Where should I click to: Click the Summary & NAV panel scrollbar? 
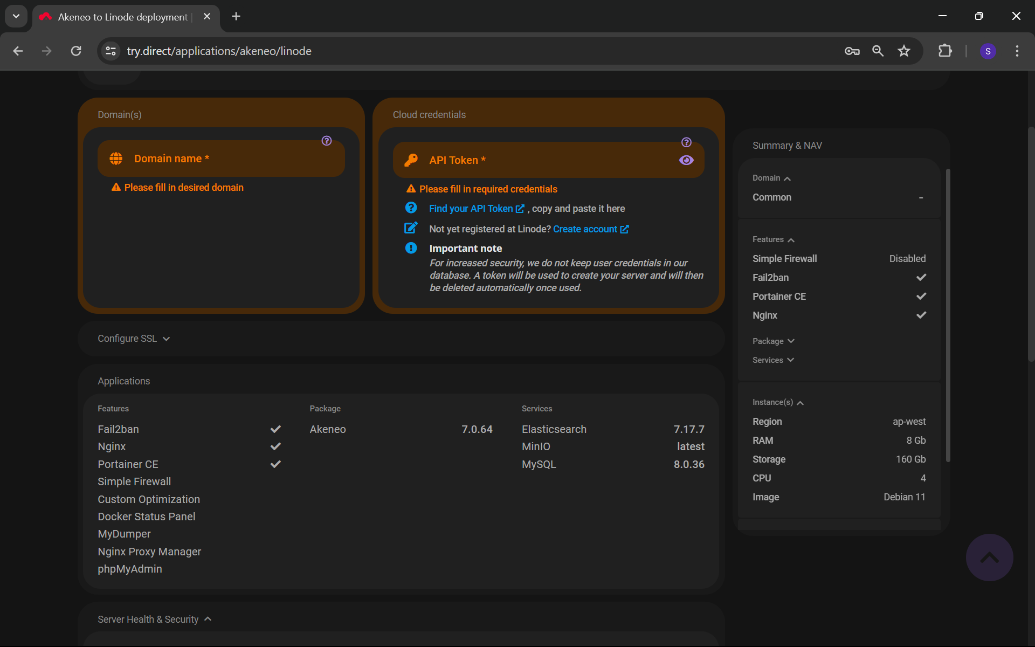pyautogui.click(x=948, y=315)
